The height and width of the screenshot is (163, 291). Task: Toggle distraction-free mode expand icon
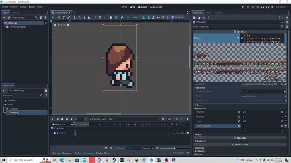pyautogui.click(x=188, y=12)
